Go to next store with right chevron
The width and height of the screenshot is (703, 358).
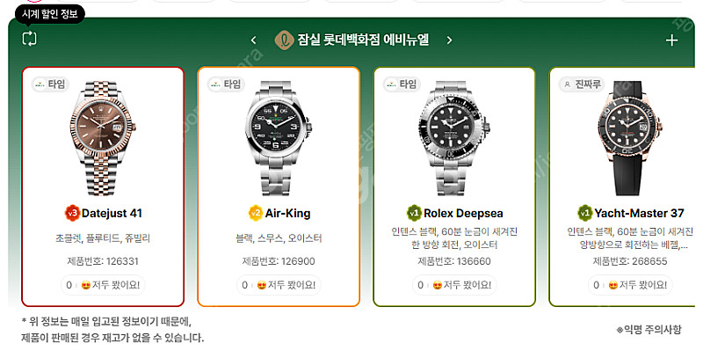449,40
